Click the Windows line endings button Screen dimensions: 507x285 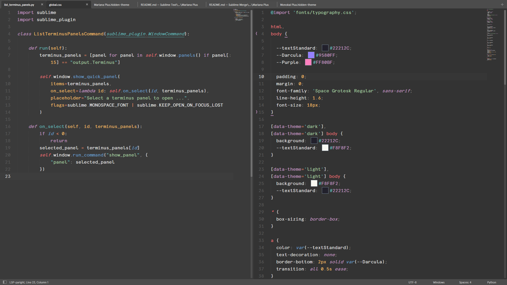(439, 282)
